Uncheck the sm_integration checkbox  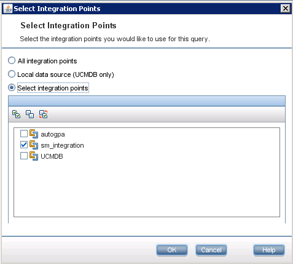pos(24,145)
